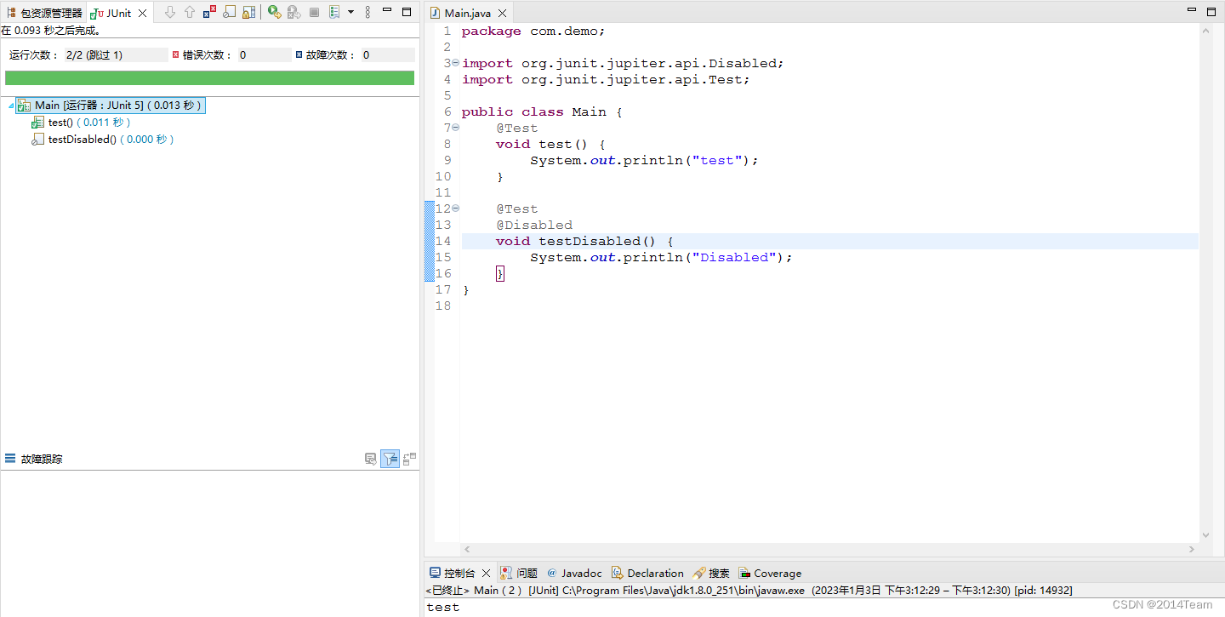Toggle Show Skipped Tests Only filter

[x=229, y=12]
